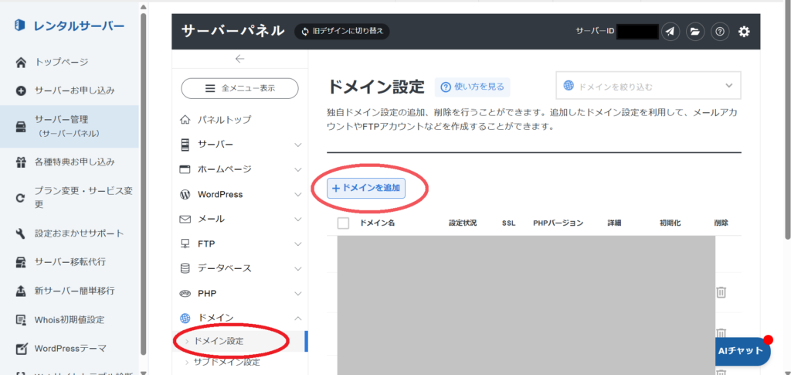Click 使い方を見る help link
Image resolution: width=791 pixels, height=375 pixels.
pyautogui.click(x=472, y=87)
